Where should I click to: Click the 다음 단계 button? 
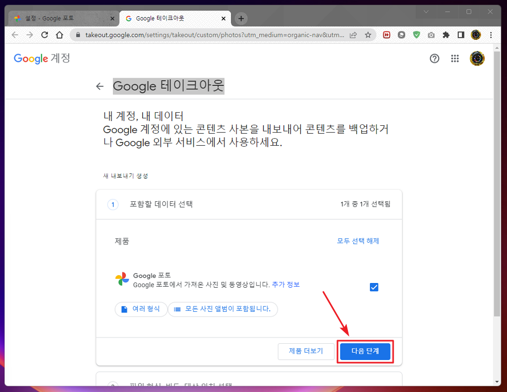click(x=365, y=351)
